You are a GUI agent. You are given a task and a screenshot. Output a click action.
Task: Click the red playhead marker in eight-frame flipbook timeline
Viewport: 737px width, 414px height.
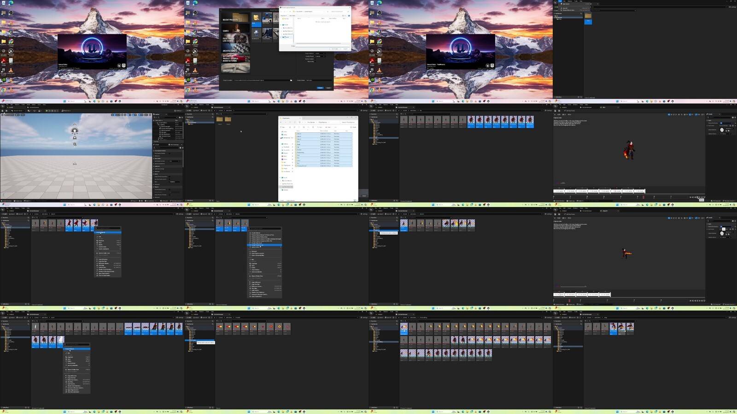643,197
